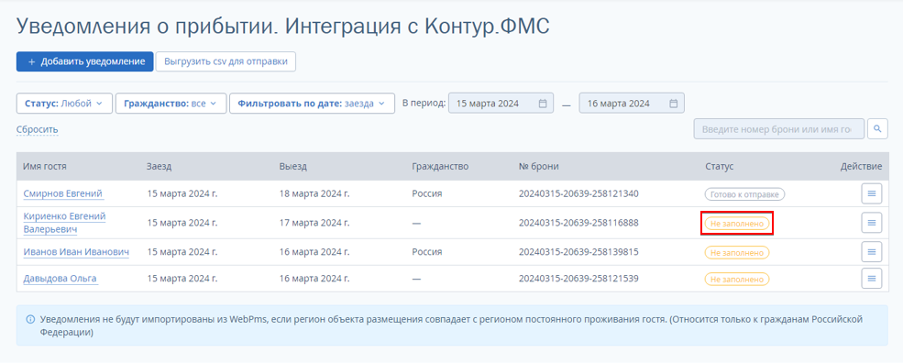
Task: Click booking number 20240315-20639-258121539
Action: coord(578,279)
